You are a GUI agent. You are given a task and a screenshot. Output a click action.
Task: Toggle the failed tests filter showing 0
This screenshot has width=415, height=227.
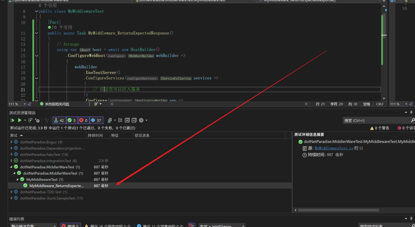coord(83,120)
